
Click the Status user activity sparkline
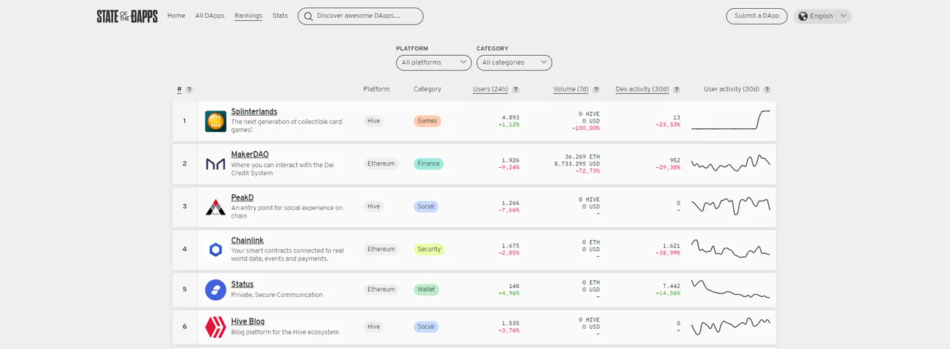tap(730, 289)
